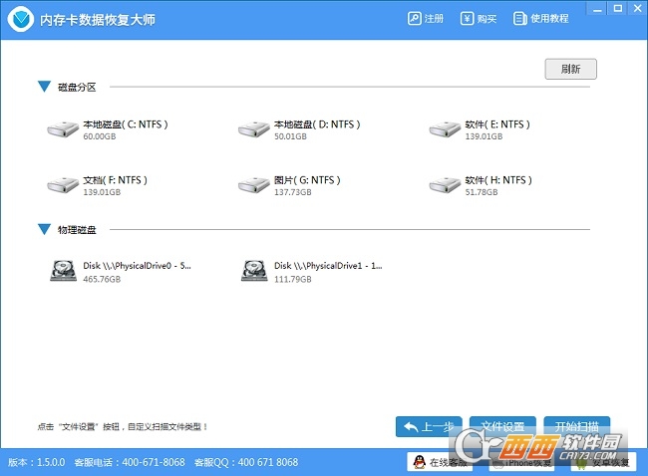This screenshot has height=476, width=648.
Task: Click the 客服电话 phone number text
Action: [x=130, y=462]
